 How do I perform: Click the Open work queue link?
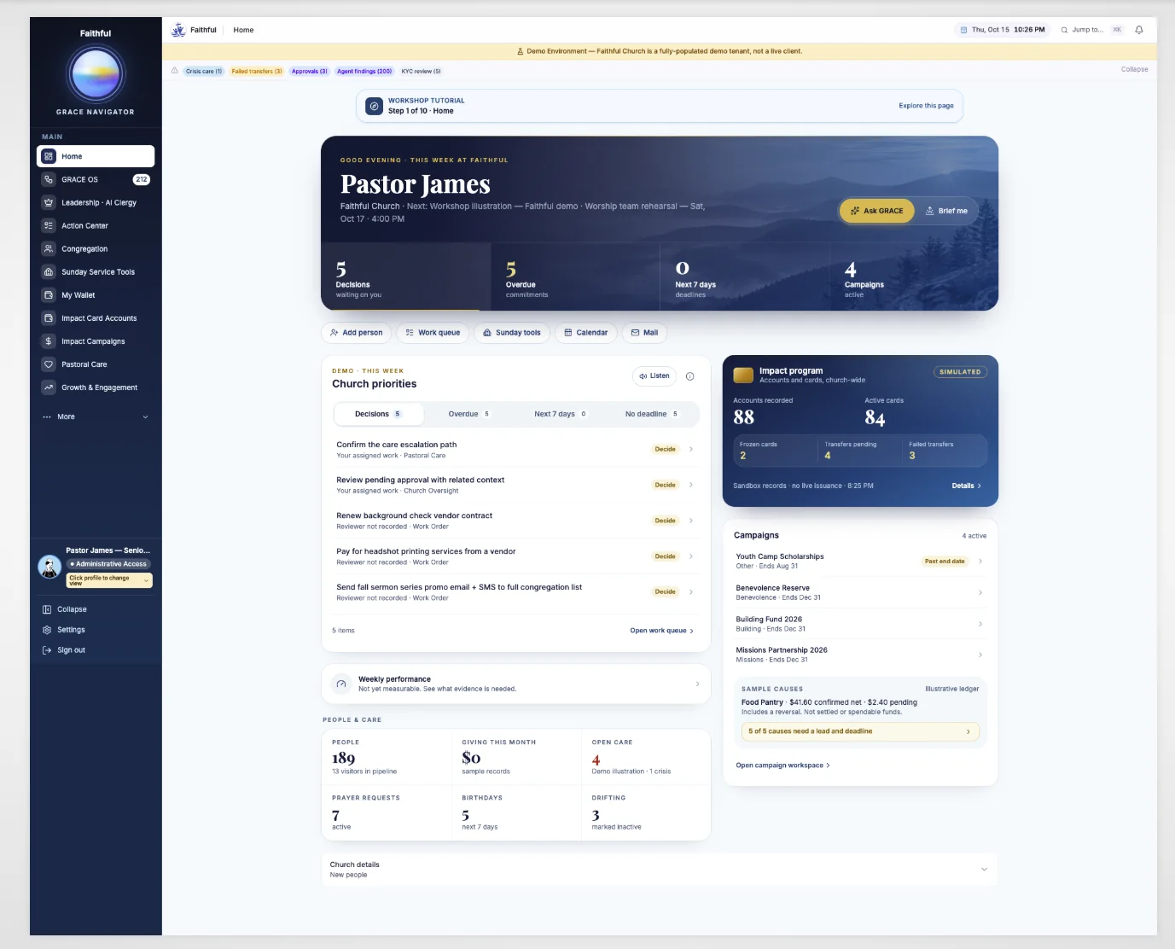coord(662,631)
